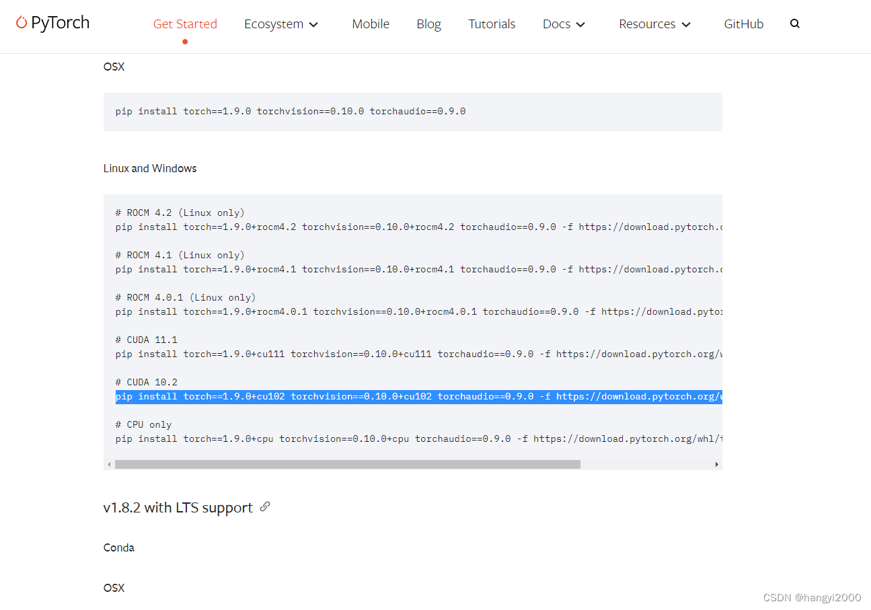Click the 'v1.8.2 with LTS support' heading

(178, 507)
